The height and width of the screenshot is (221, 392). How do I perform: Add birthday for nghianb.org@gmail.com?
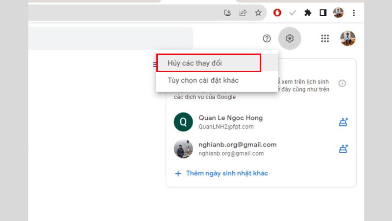click(x=343, y=149)
